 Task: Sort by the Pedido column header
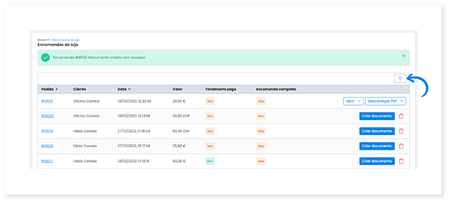click(49, 89)
